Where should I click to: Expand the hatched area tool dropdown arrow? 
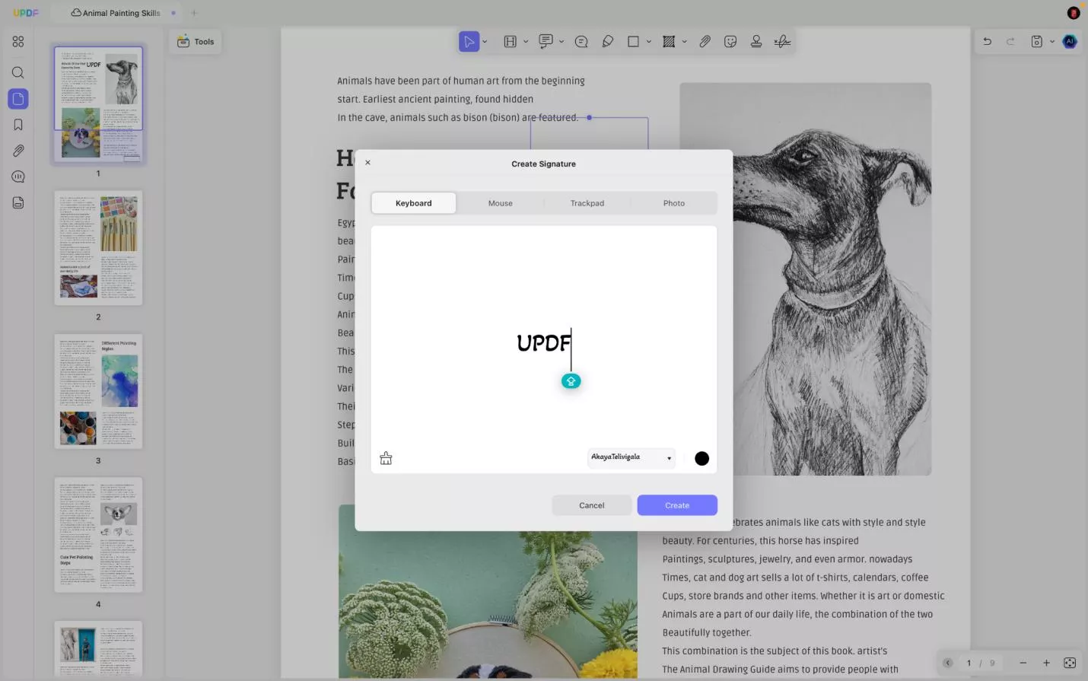(685, 42)
